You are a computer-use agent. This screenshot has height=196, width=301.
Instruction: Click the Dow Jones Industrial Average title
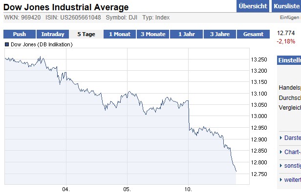pyautogui.click(x=66, y=7)
